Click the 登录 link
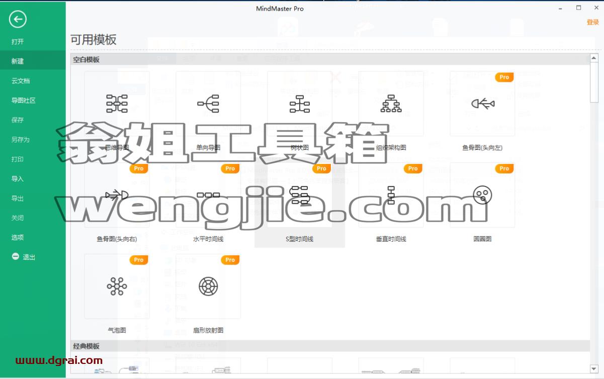 click(593, 22)
